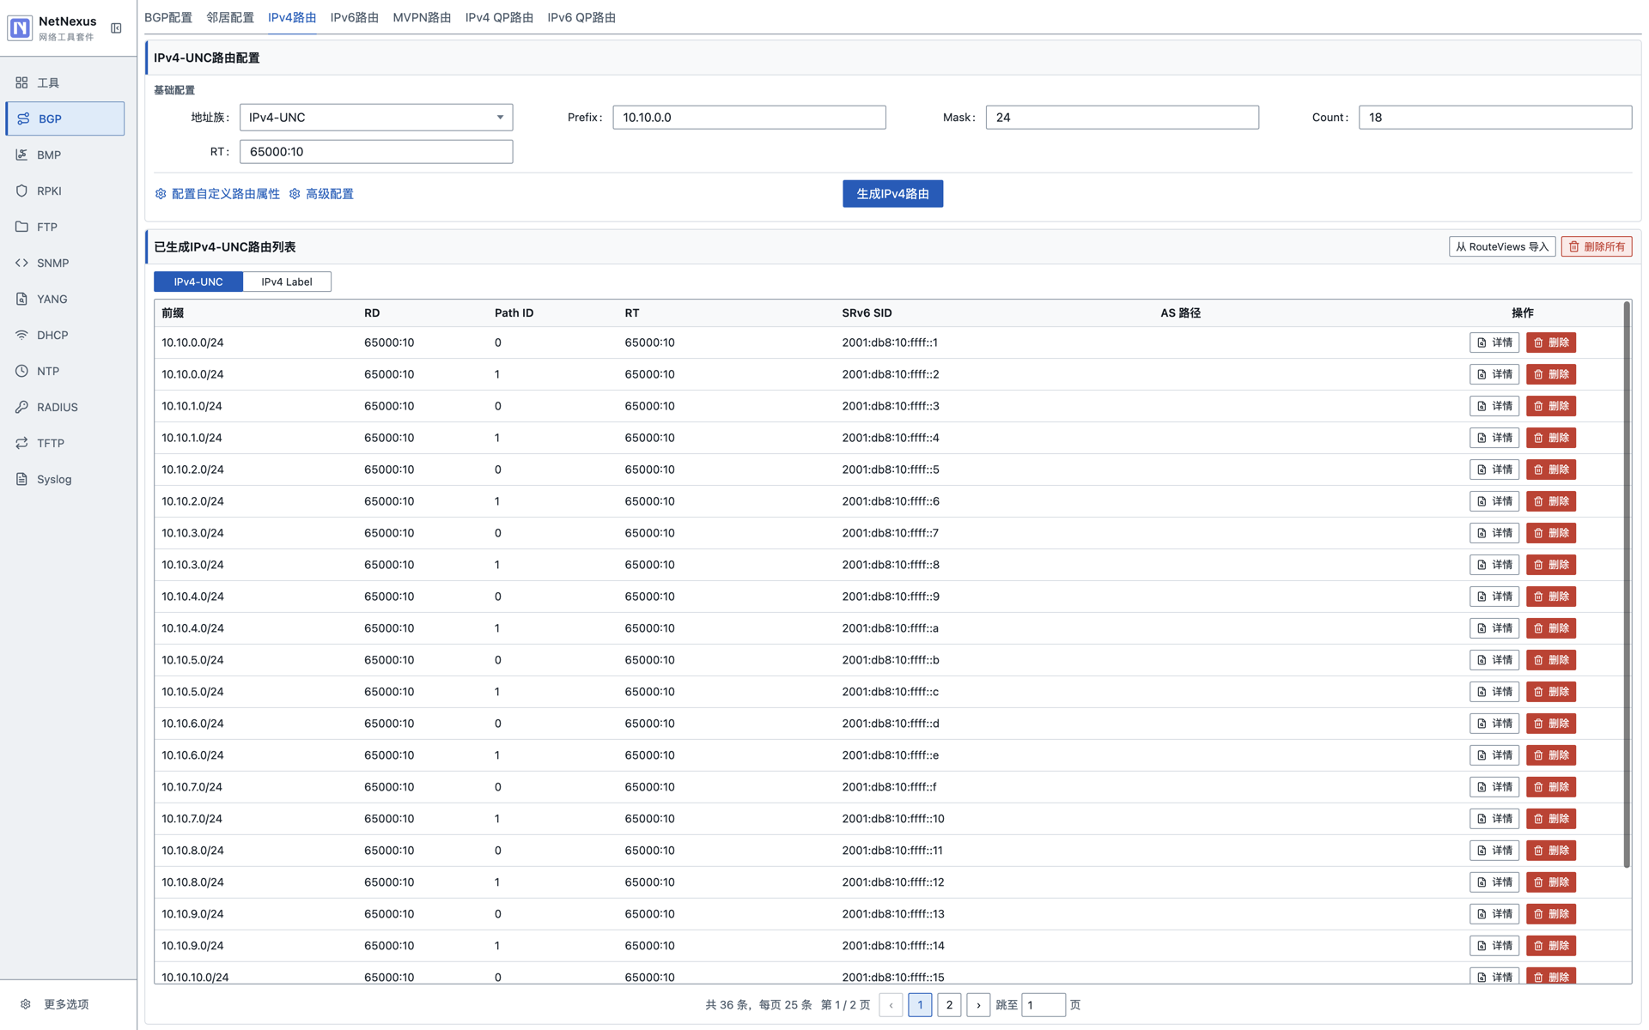1649x1030 pixels.
Task: Click 删除所有 delete all button
Action: [1597, 246]
